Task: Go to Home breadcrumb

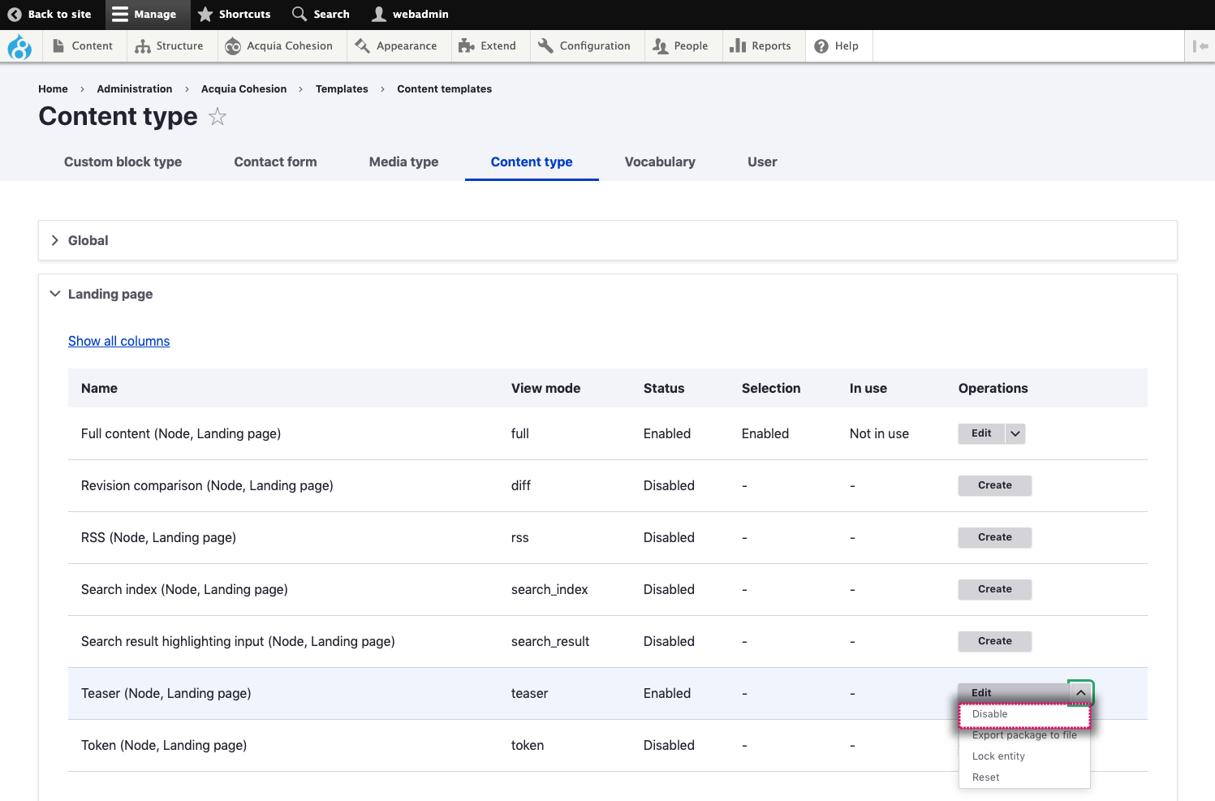Action: click(x=53, y=89)
